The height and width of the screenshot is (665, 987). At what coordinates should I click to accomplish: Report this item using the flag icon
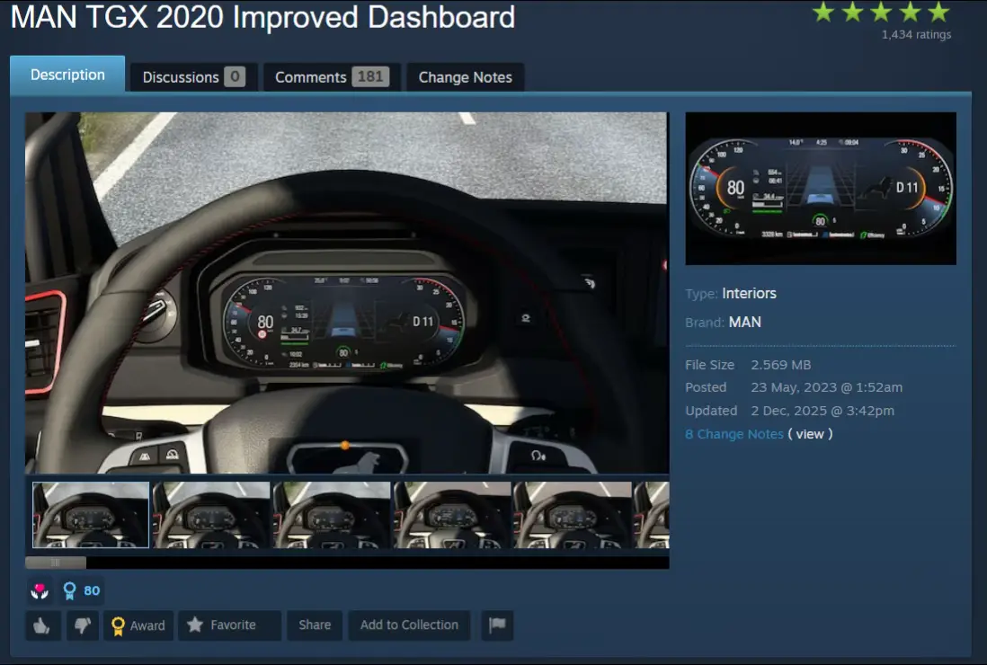tap(497, 625)
